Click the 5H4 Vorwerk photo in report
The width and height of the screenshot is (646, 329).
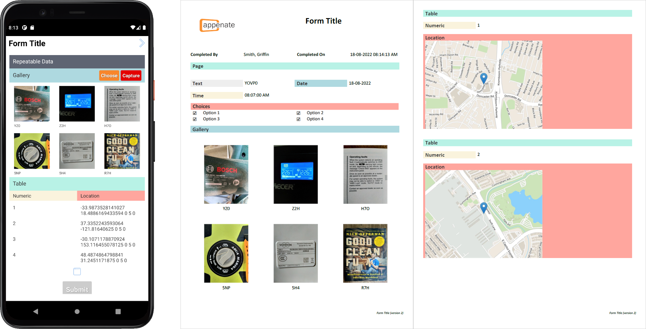tap(296, 253)
